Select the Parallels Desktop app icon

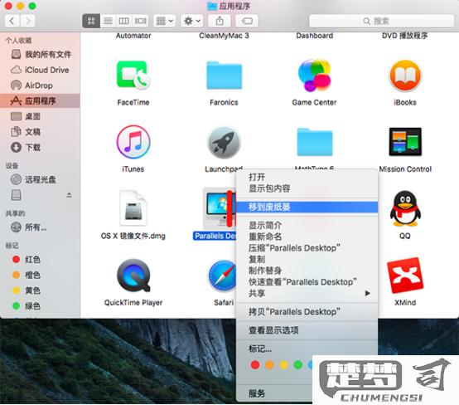219,209
